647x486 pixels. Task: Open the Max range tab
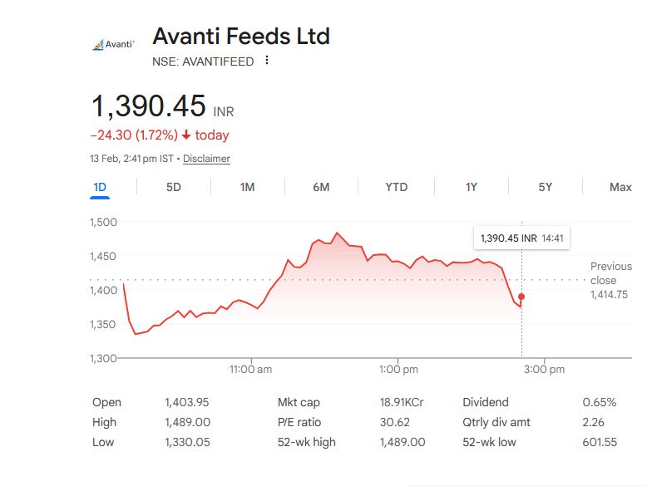click(620, 187)
